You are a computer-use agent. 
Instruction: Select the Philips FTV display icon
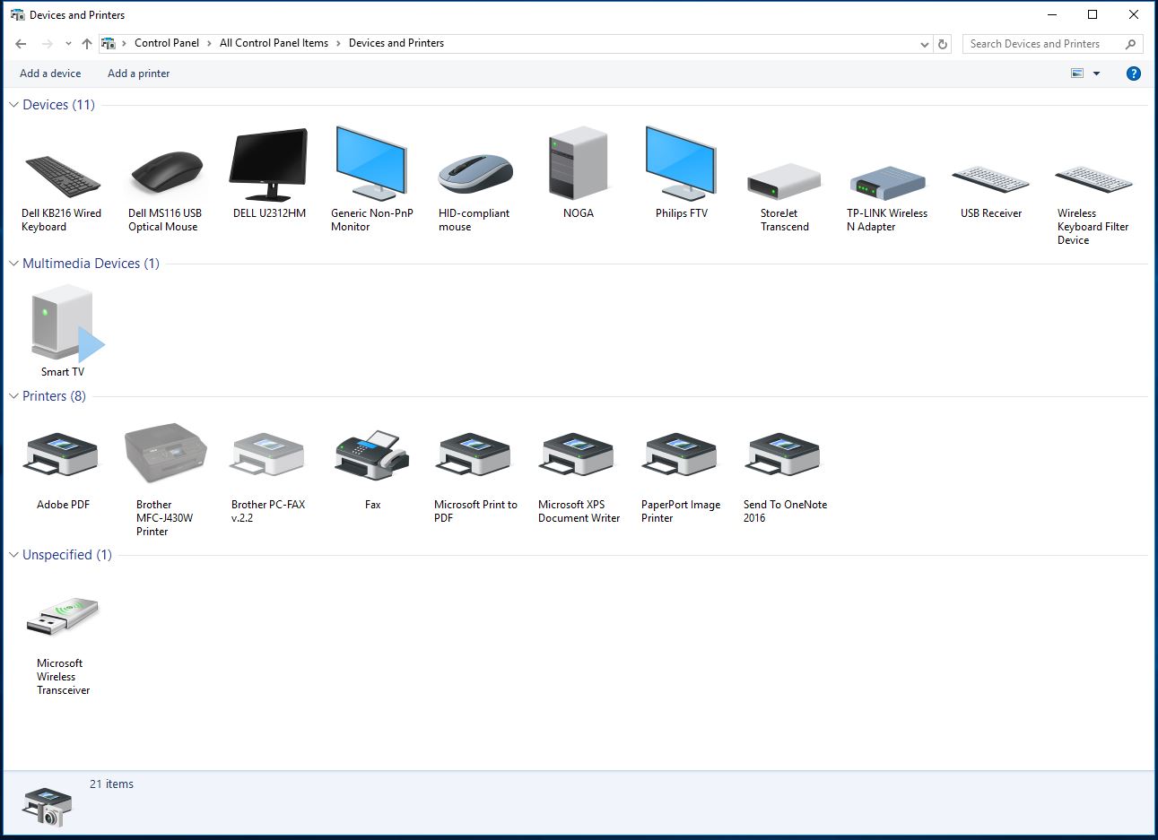pos(681,163)
